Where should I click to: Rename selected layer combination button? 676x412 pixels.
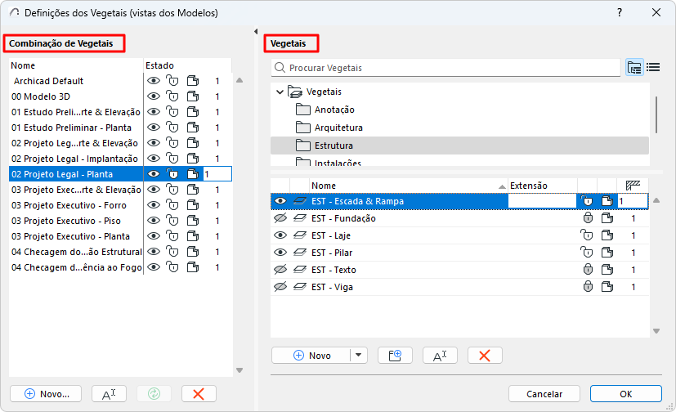tap(109, 394)
